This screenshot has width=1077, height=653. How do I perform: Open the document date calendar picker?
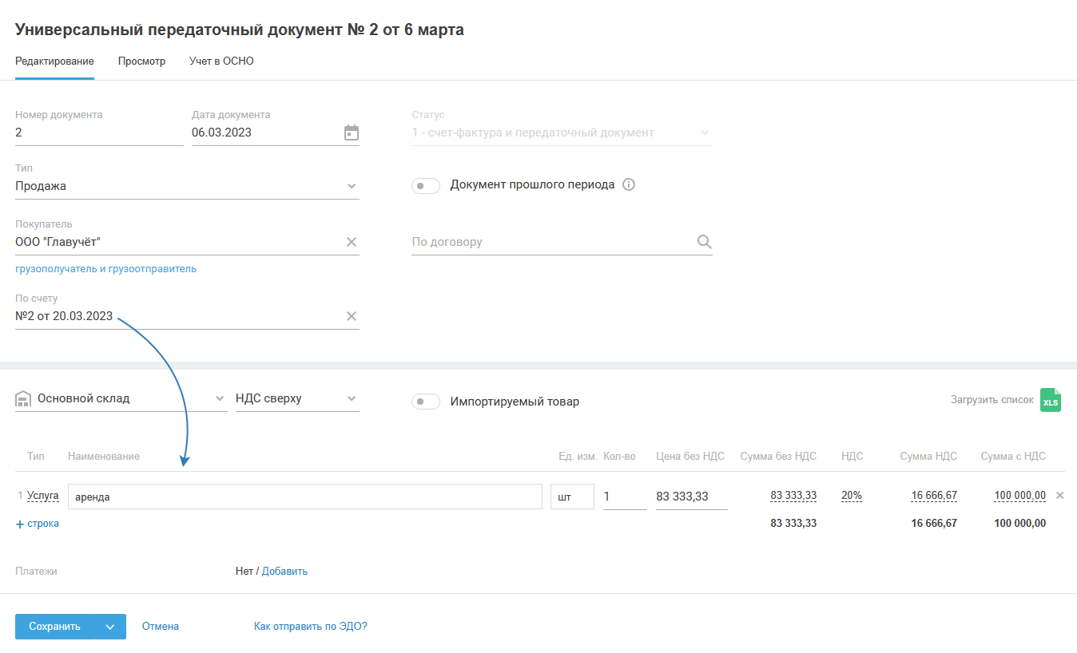(352, 133)
